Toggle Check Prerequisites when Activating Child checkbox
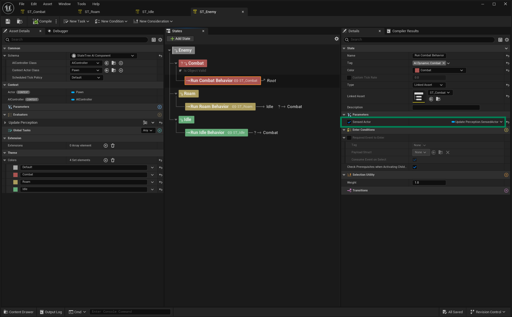The width and height of the screenshot is (512, 317). pyautogui.click(x=415, y=167)
